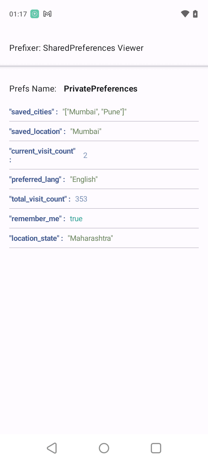Toggle the remember_me true value

[76, 219]
